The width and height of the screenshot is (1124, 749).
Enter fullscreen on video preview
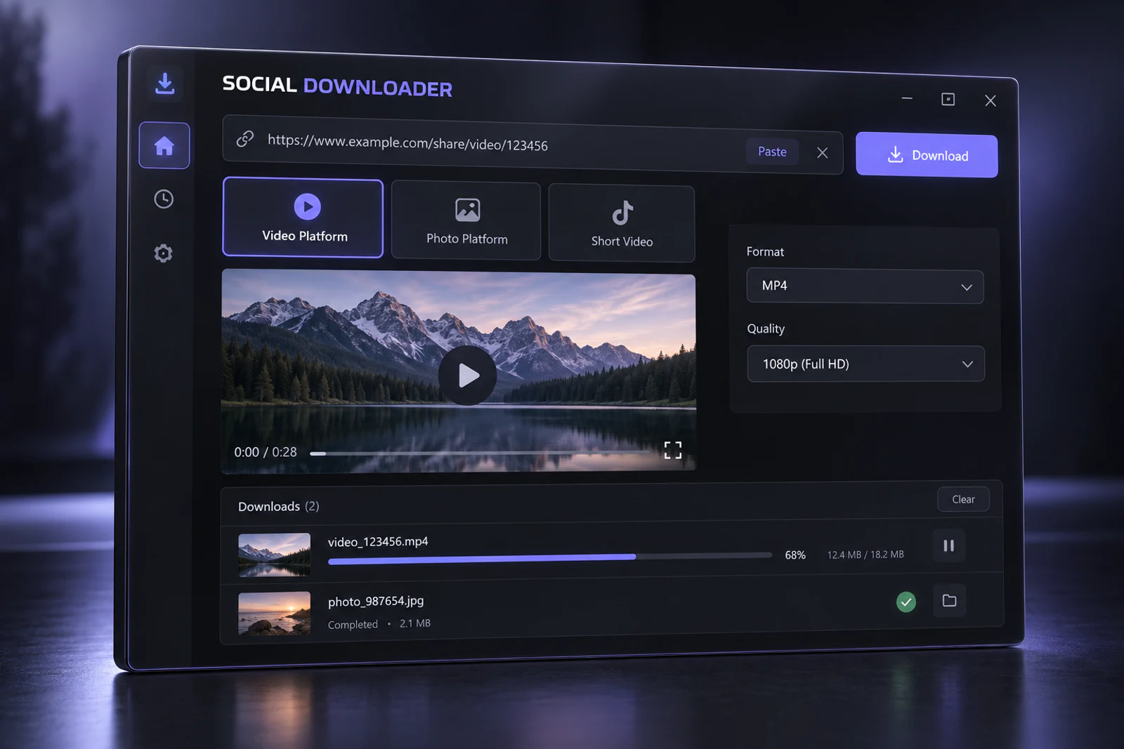673,450
